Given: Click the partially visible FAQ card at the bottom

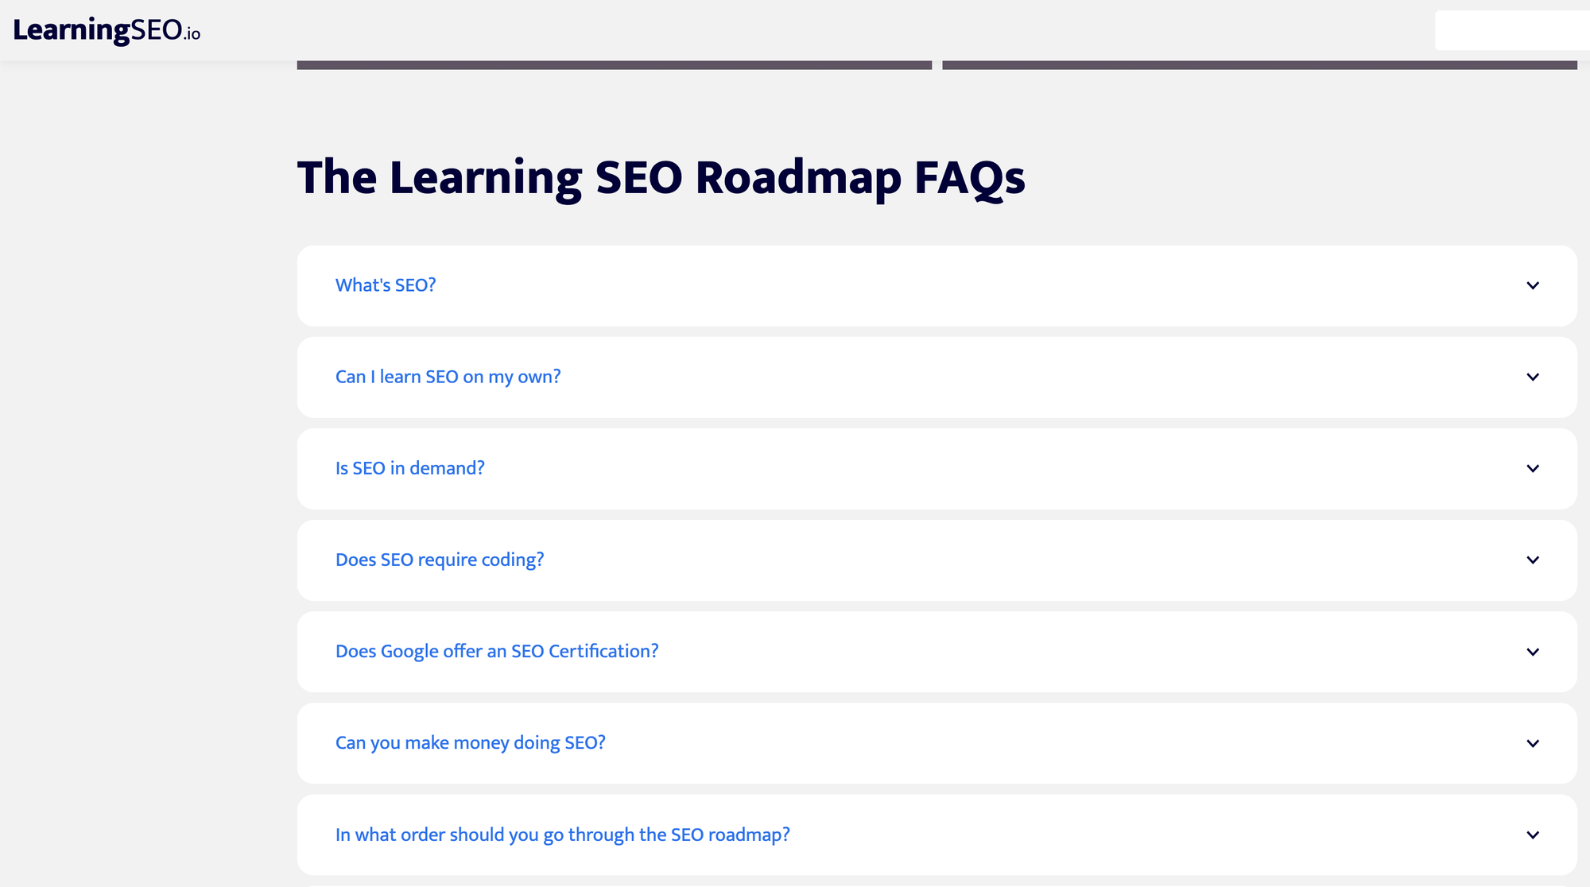Looking at the screenshot, I should [x=937, y=885].
